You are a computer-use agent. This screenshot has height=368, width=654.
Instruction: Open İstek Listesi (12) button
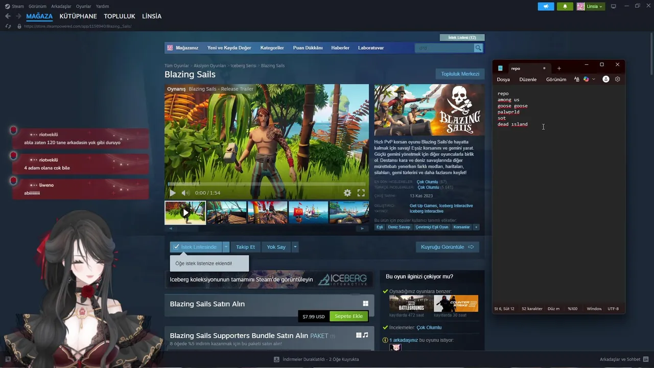click(462, 37)
